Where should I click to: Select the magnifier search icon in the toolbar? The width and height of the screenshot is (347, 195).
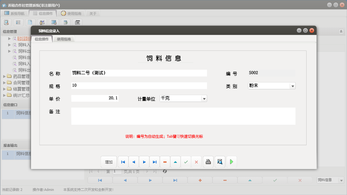[x=6, y=22]
